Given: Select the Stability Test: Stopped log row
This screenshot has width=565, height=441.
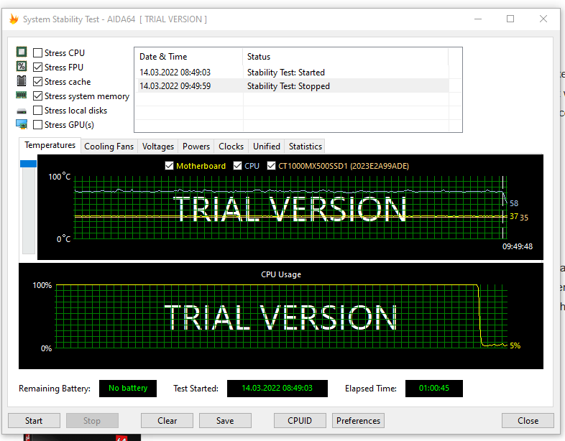Looking at the screenshot, I should pos(292,86).
